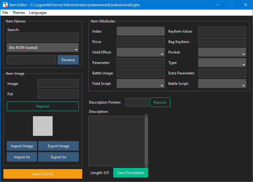Click Repaint button in Item Image panel
Viewport: 253px width, 182px height.
coord(43,106)
